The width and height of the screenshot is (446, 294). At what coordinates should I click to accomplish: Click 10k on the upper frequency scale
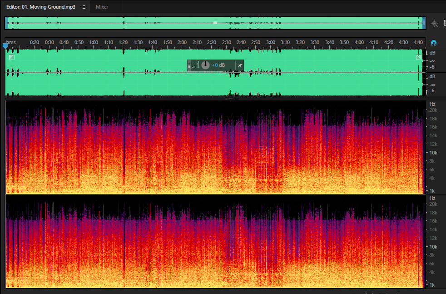pyautogui.click(x=433, y=153)
